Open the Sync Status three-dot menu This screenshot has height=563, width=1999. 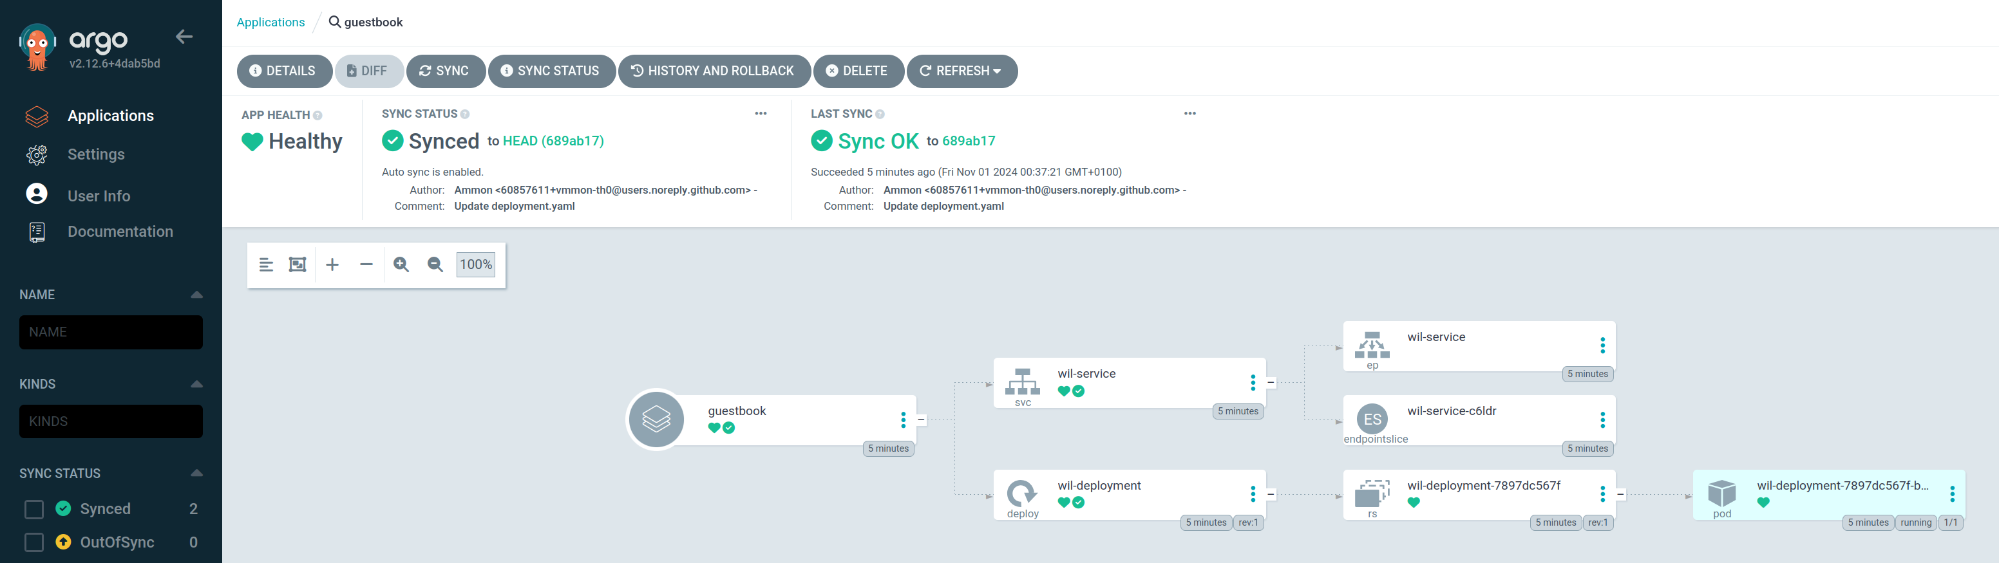pos(761,113)
